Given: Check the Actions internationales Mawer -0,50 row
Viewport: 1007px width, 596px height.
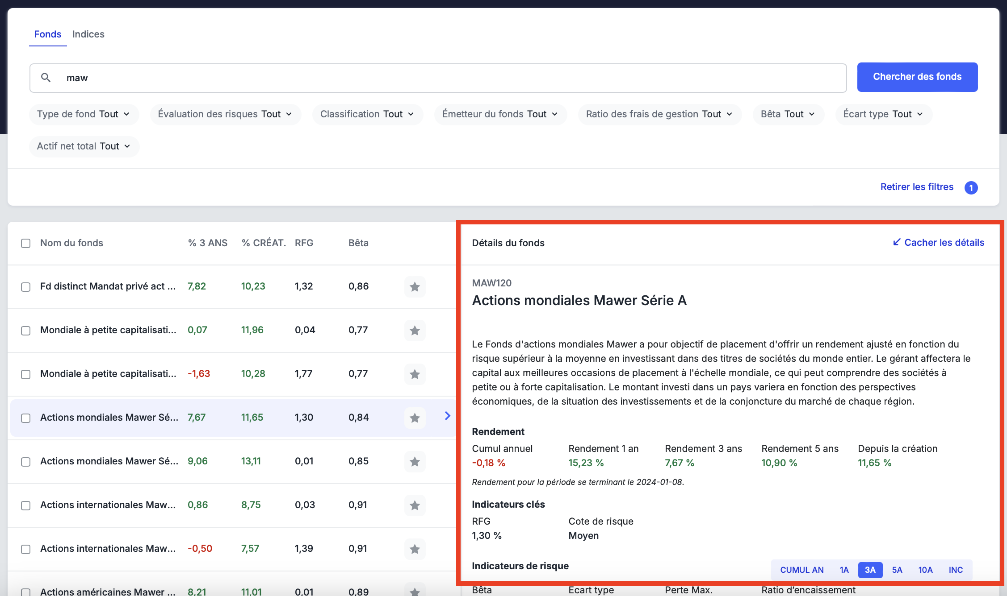Looking at the screenshot, I should pyautogui.click(x=26, y=549).
